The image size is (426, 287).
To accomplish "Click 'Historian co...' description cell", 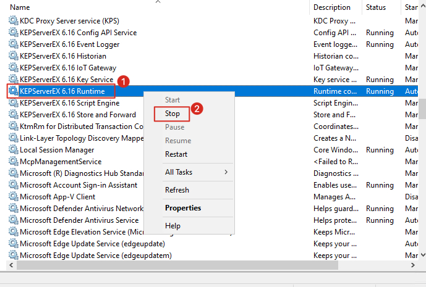I will coord(336,56).
